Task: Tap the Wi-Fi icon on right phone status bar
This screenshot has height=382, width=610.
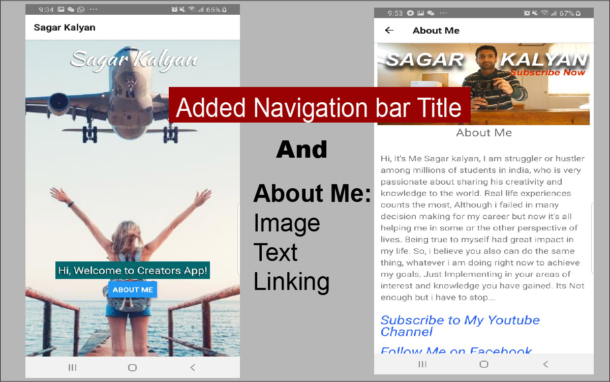Action: (545, 13)
